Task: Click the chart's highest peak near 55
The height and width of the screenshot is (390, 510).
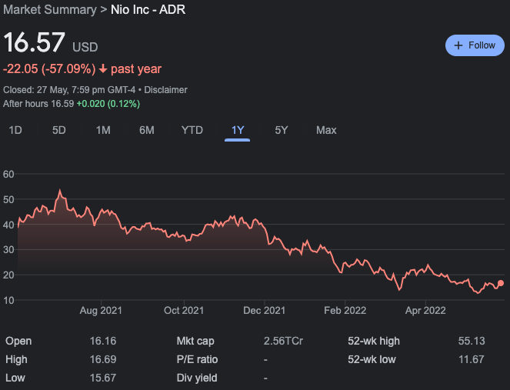Action: 60,191
